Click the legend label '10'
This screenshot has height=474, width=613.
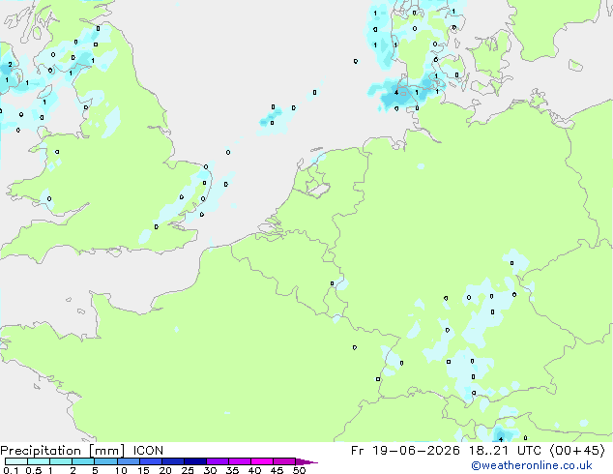(121, 470)
